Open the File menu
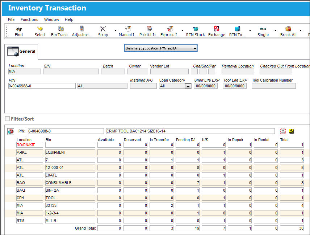The image size is (310, 235). click(x=11, y=19)
